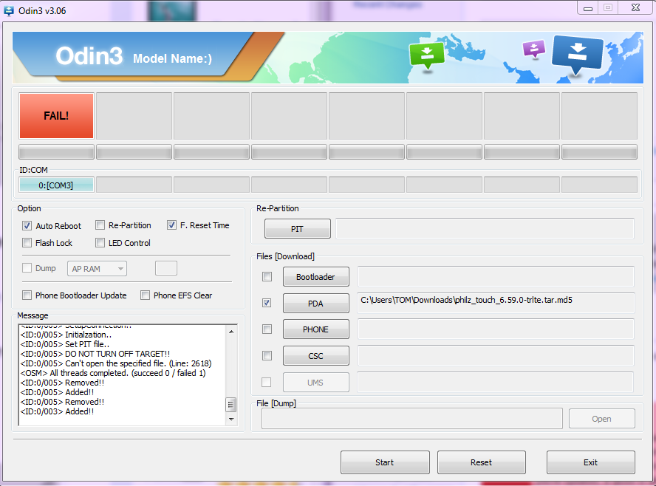This screenshot has width=656, height=486.
Task: Click the PIT file path field
Action: click(x=485, y=229)
